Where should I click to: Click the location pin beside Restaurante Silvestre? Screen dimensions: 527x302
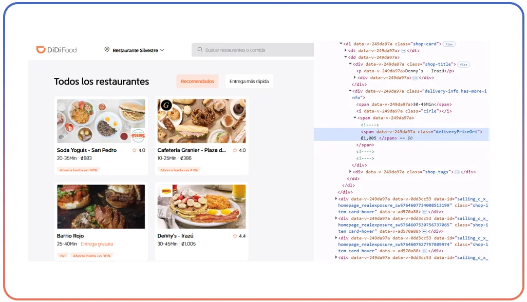(x=106, y=50)
